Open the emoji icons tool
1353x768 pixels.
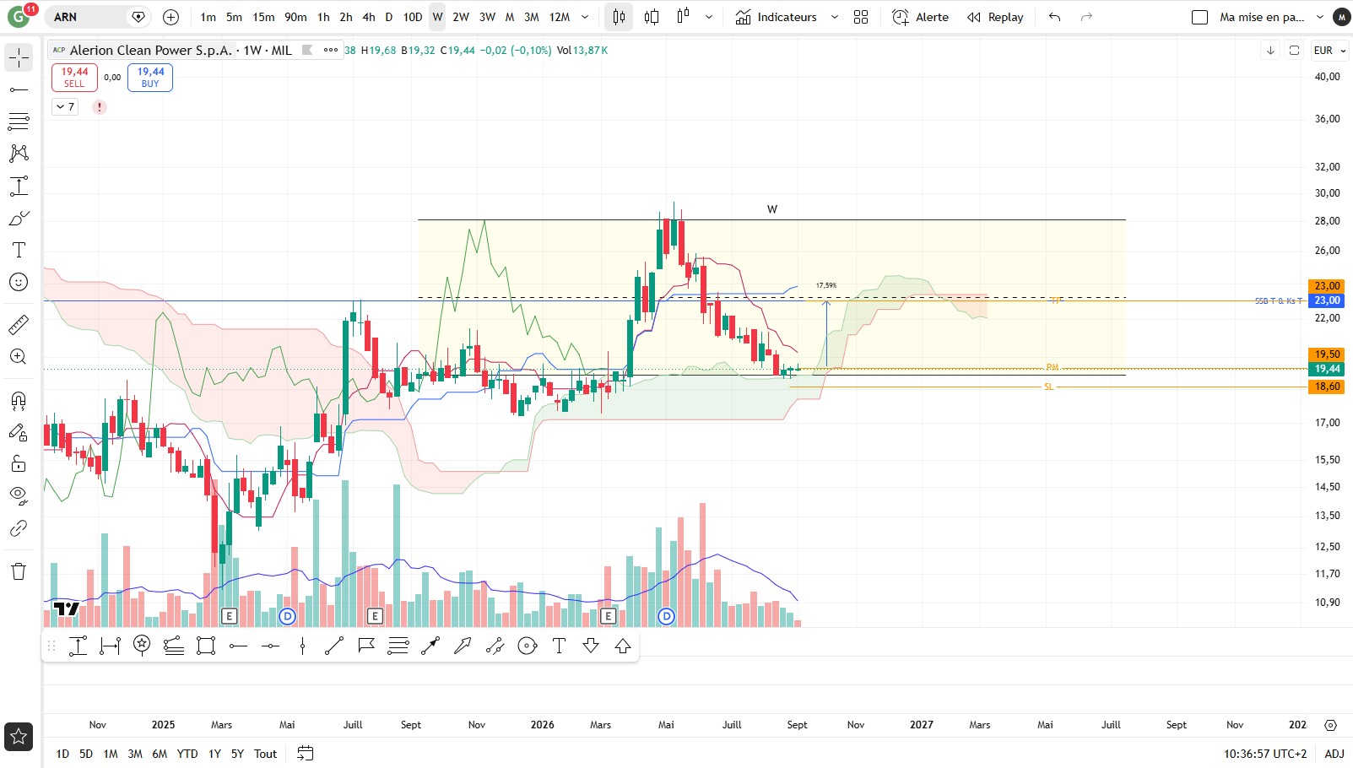pyautogui.click(x=19, y=282)
